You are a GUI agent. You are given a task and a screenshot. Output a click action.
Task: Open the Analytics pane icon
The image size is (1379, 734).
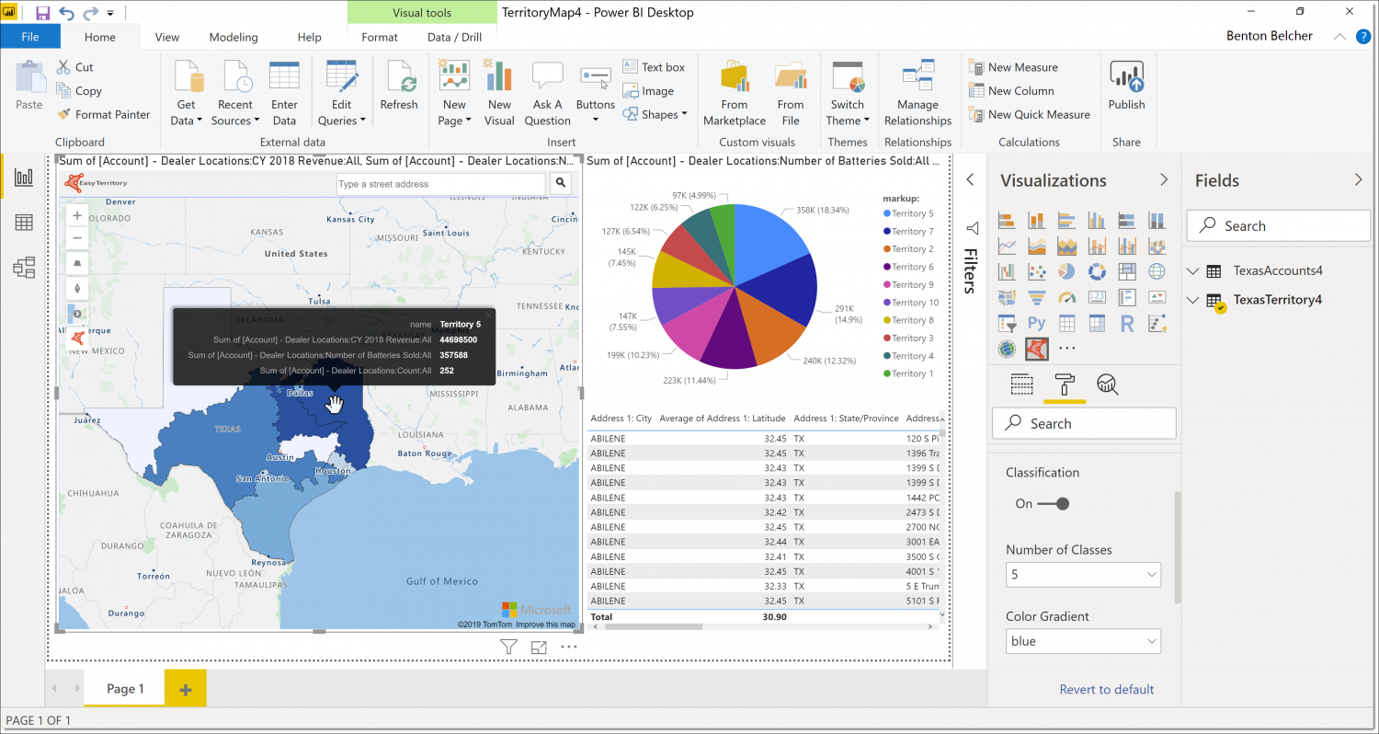pyautogui.click(x=1108, y=384)
